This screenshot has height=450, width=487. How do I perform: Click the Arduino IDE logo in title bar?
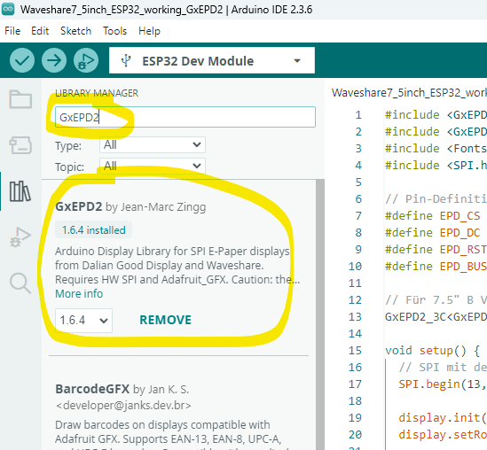point(8,9)
